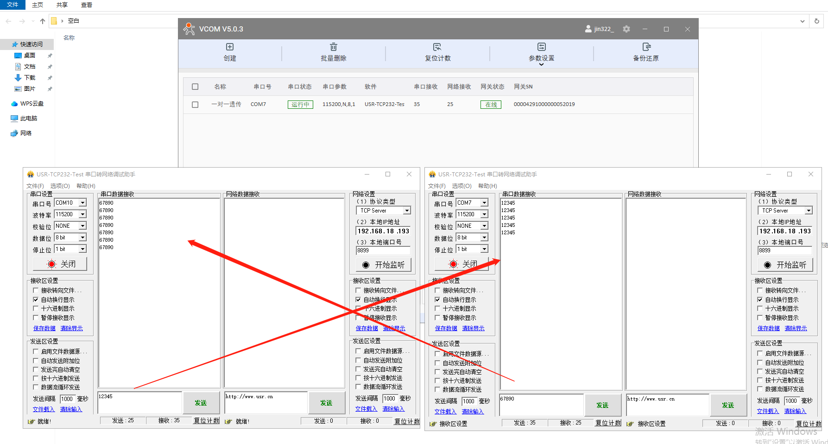Enable hex display (十六进制显示) in left window serial settings
Screen dimensions: 828x444
point(36,309)
